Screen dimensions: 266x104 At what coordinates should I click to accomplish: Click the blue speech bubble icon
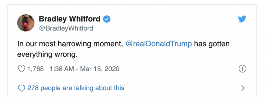pyautogui.click(x=21, y=88)
